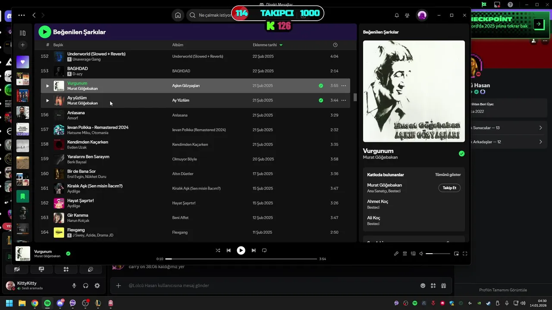
Task: Open the play queue
Action: click(x=405, y=254)
